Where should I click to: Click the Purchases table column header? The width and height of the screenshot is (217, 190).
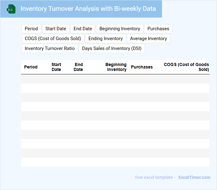pos(142,67)
